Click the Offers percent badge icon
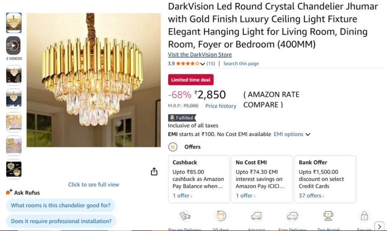The height and width of the screenshot is (231, 387). [173, 147]
